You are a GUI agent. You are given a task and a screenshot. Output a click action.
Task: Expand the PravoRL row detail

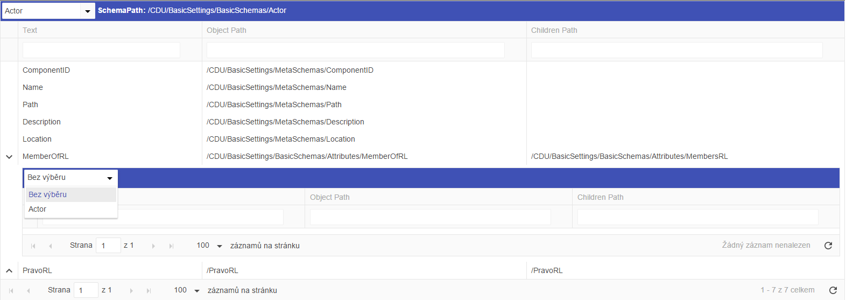[x=9, y=271]
